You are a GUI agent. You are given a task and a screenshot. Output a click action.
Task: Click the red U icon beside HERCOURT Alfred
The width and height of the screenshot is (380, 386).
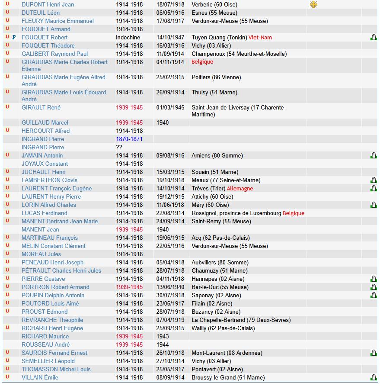[x=7, y=130]
